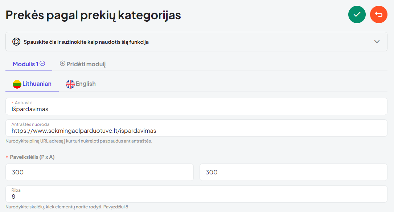Select the Pridėti modulį tab
The height and width of the screenshot is (212, 394).
[83, 64]
